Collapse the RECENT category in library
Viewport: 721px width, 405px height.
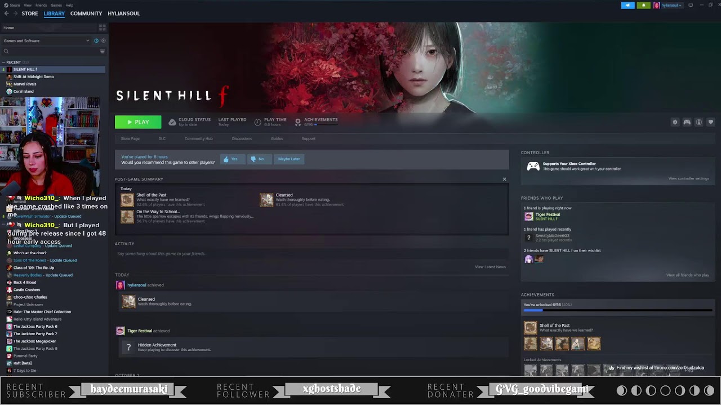pyautogui.click(x=4, y=62)
